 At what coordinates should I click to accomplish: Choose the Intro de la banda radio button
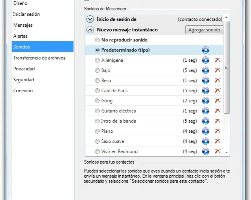click(97, 121)
